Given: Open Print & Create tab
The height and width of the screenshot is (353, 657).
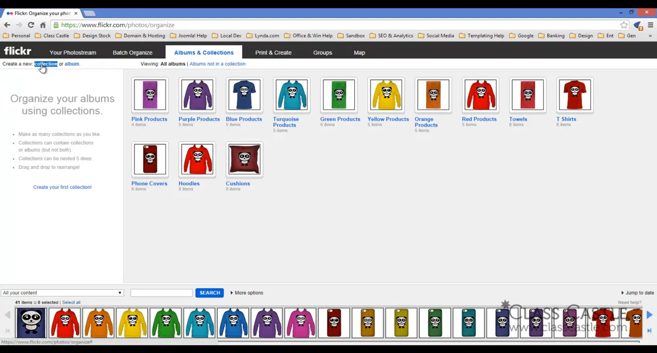Looking at the screenshot, I should [273, 52].
